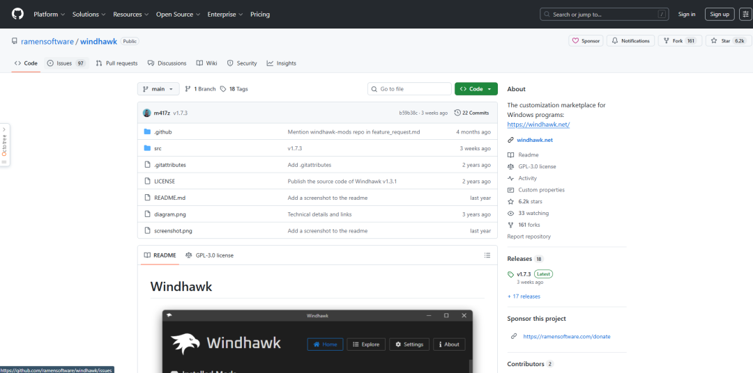753x373 pixels.
Task: Click the Star repository button
Action: click(729, 41)
